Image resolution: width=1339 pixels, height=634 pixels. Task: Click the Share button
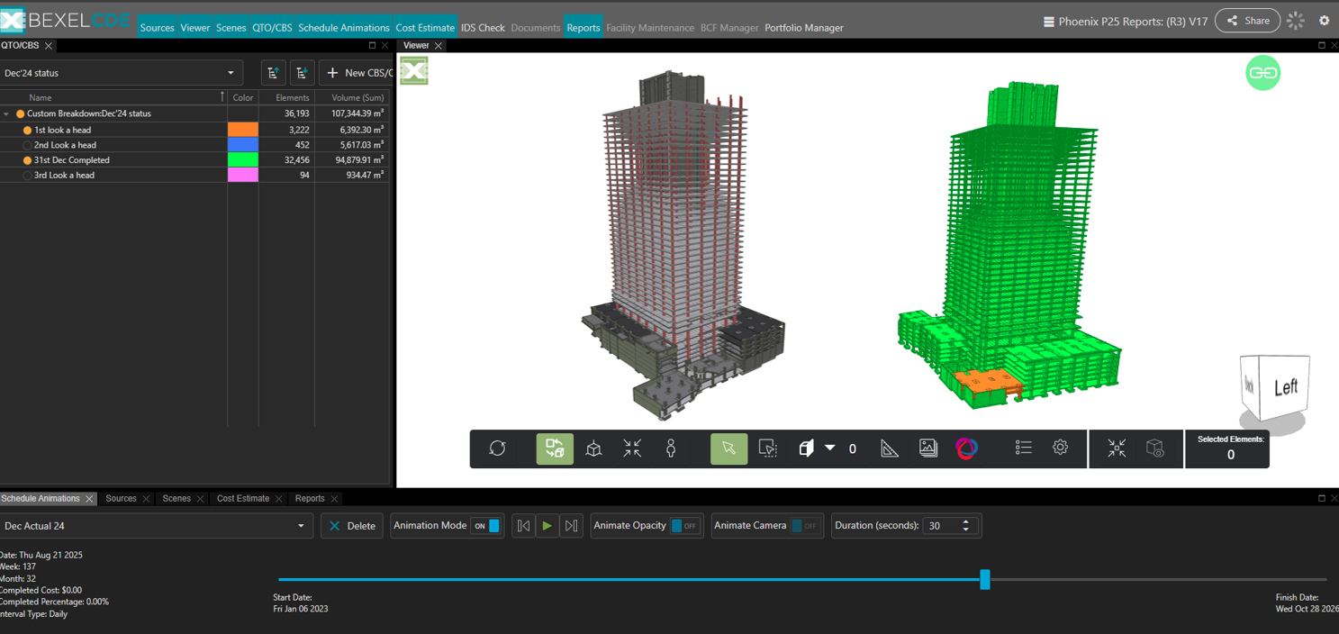click(x=1247, y=21)
